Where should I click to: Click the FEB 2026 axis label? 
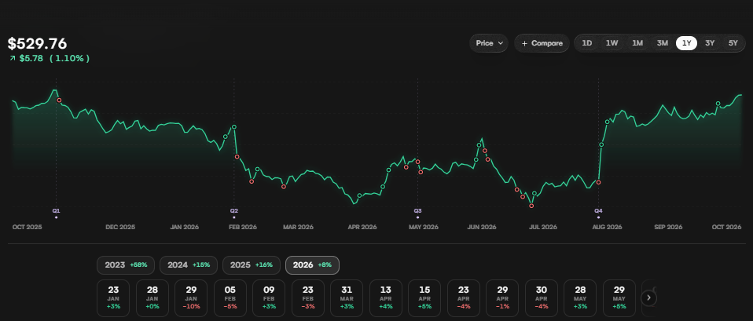(x=242, y=227)
